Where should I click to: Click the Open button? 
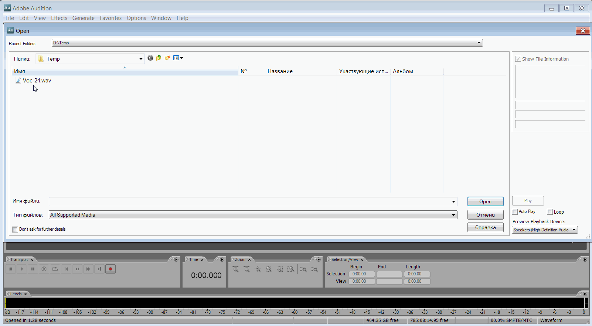485,201
